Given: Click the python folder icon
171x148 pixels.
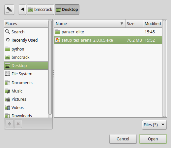Looking at the screenshot, I should (8, 49).
